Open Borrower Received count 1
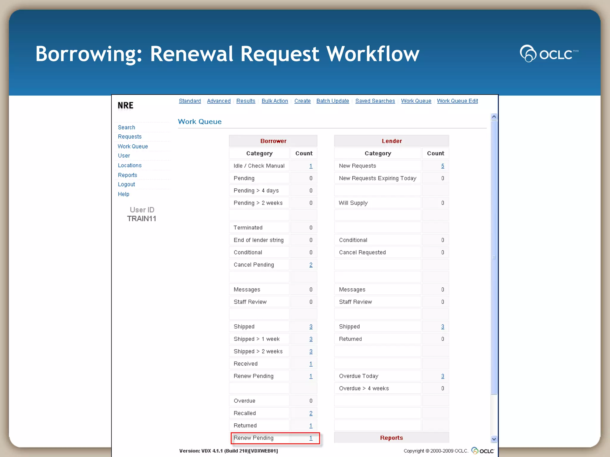Image resolution: width=610 pixels, height=457 pixels. (x=311, y=364)
